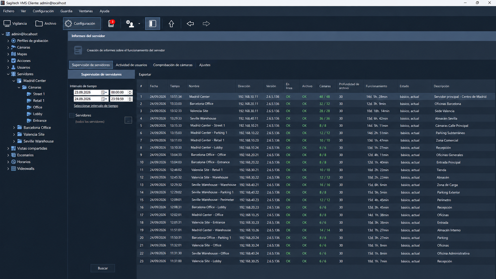Open the Fichero menu
Image resolution: width=496 pixels, height=279 pixels.
pyautogui.click(x=9, y=11)
